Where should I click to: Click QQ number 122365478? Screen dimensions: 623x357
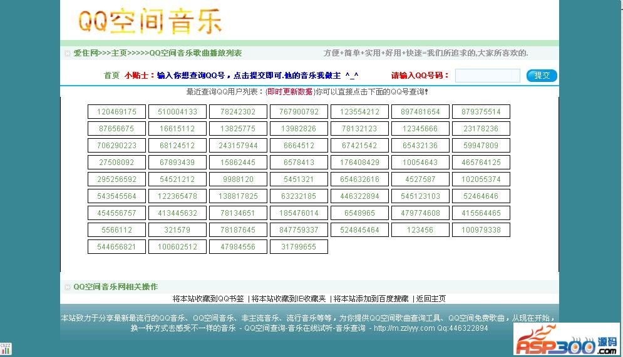(178, 196)
